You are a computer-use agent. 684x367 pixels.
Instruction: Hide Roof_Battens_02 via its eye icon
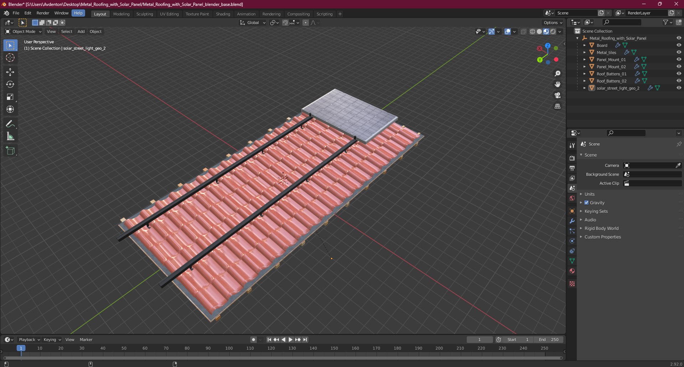click(679, 81)
